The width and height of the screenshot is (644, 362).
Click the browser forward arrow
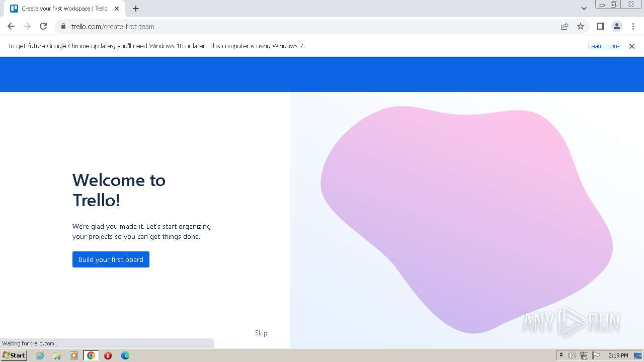click(x=27, y=26)
